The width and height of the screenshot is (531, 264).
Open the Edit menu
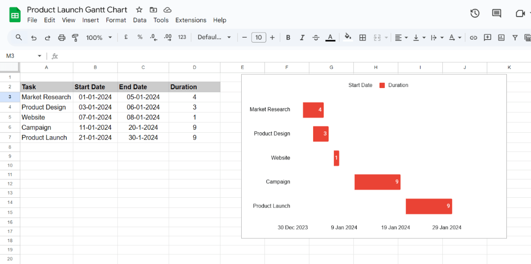coord(50,20)
